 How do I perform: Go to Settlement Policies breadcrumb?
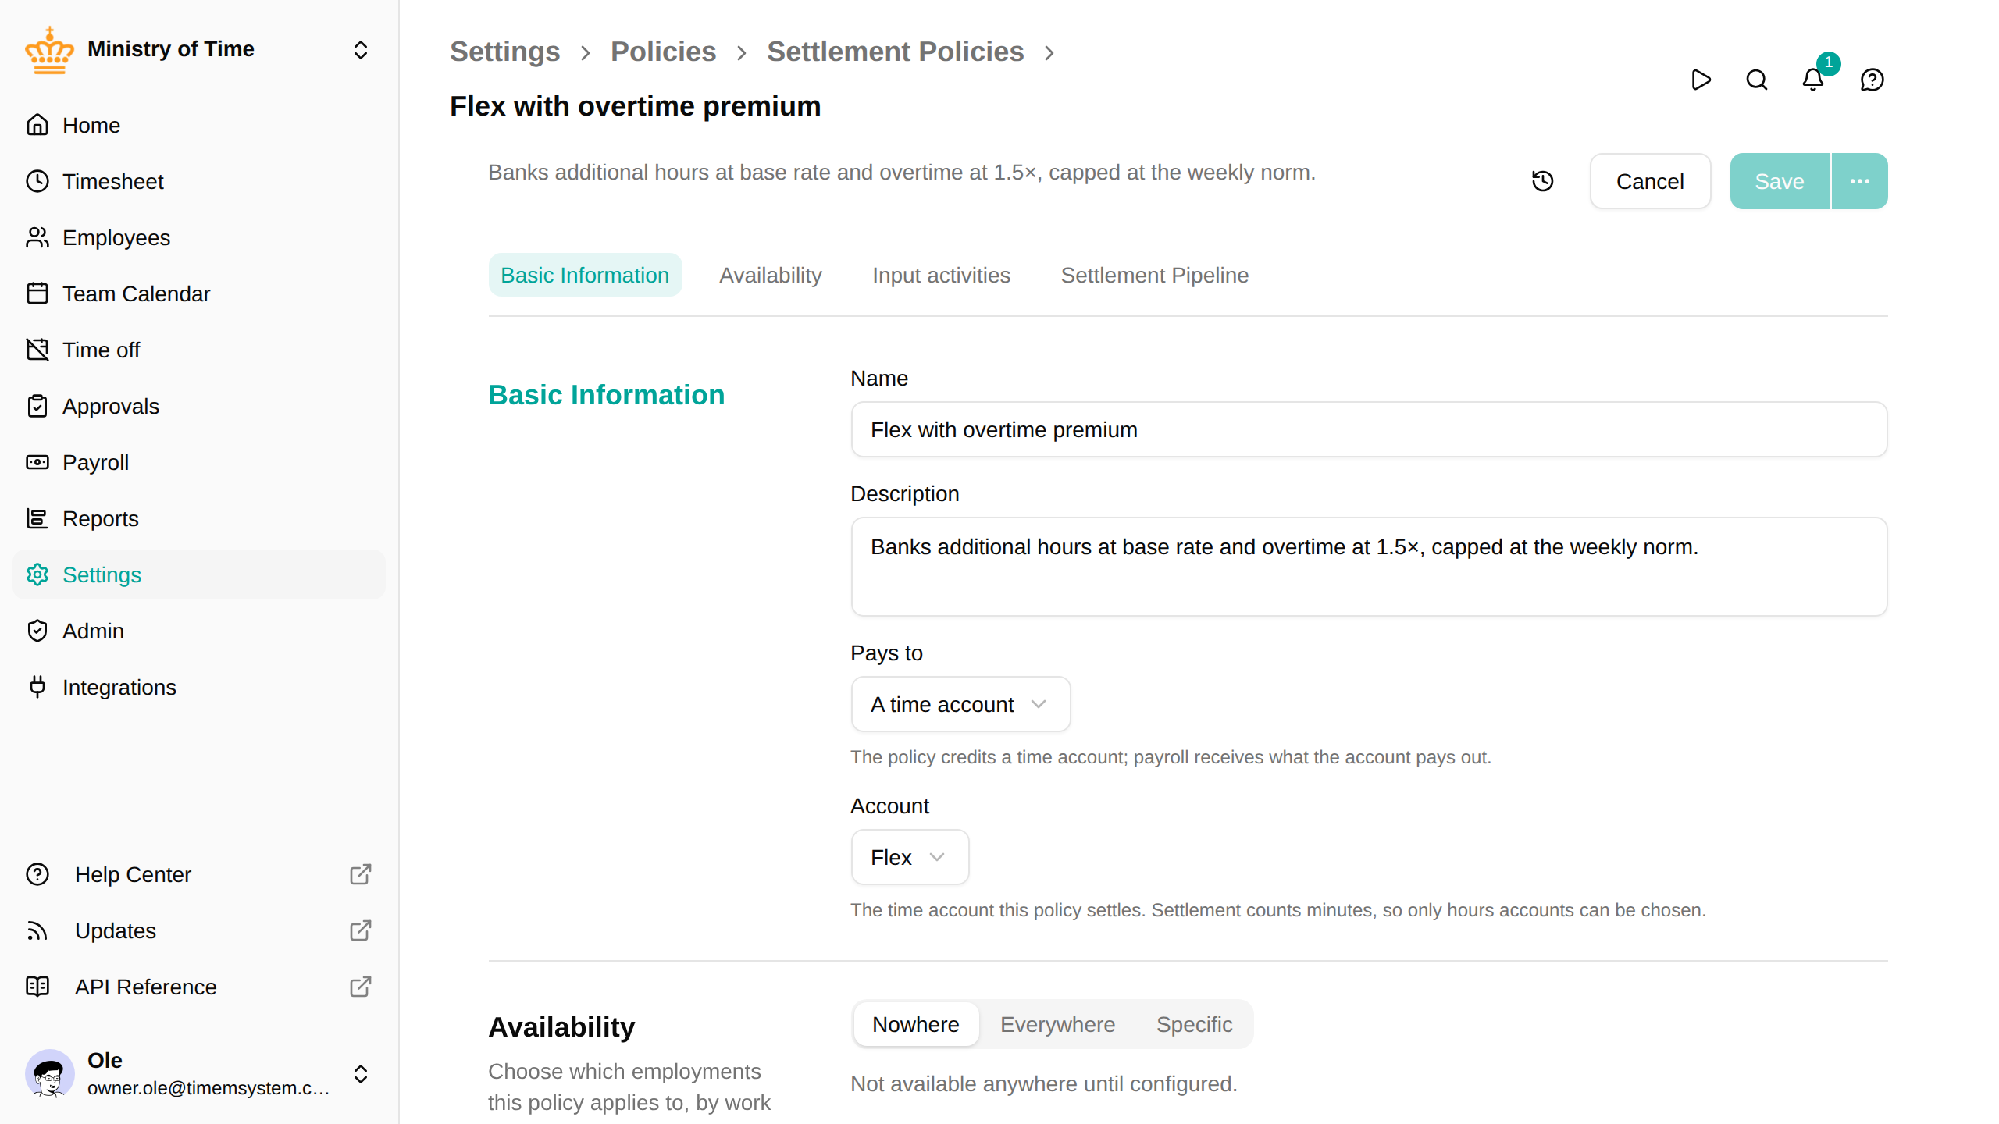click(895, 52)
